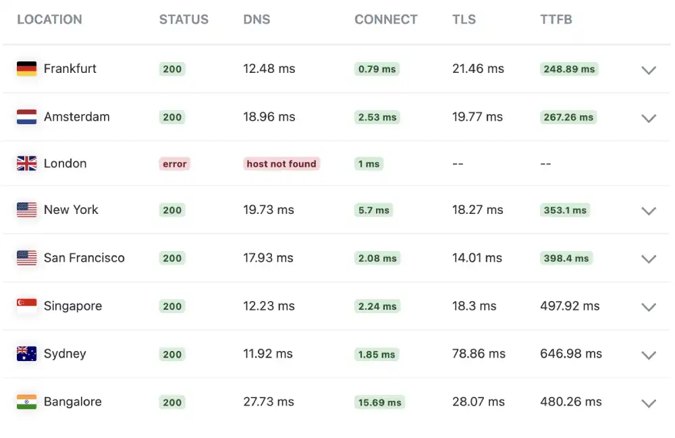Select the 248.89 ms TTFB badge for Frankfurt
Screen dimensions: 675x438
tap(568, 69)
